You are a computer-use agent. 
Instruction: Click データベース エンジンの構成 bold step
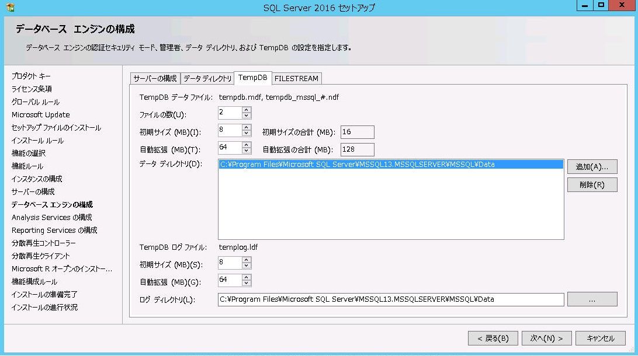point(52,205)
